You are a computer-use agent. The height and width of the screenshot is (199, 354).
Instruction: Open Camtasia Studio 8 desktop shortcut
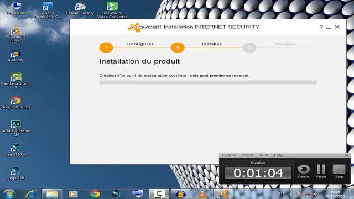tap(15, 81)
